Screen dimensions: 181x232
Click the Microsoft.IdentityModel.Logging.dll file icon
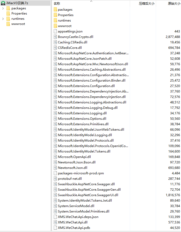tap(55, 135)
